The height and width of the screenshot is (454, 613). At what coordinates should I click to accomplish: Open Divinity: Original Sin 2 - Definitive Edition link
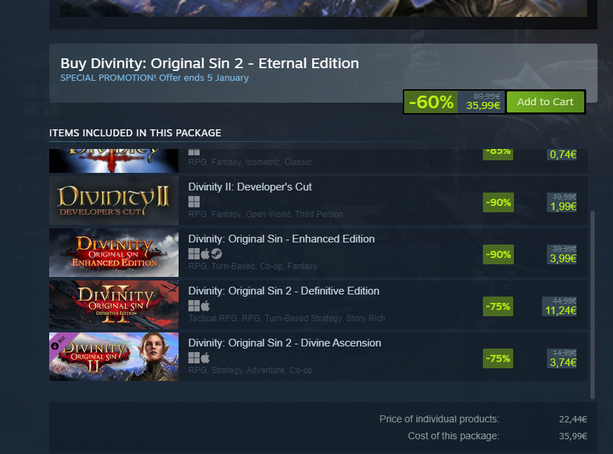pyautogui.click(x=284, y=291)
